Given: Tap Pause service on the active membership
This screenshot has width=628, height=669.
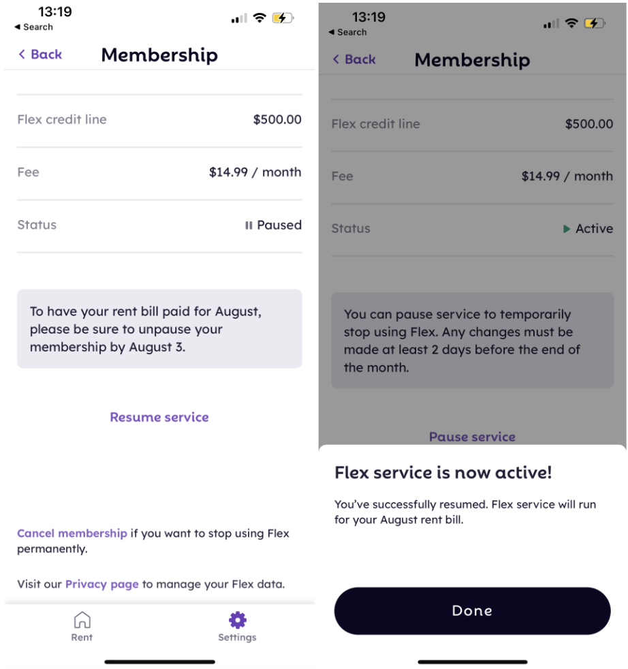Looking at the screenshot, I should [472, 437].
